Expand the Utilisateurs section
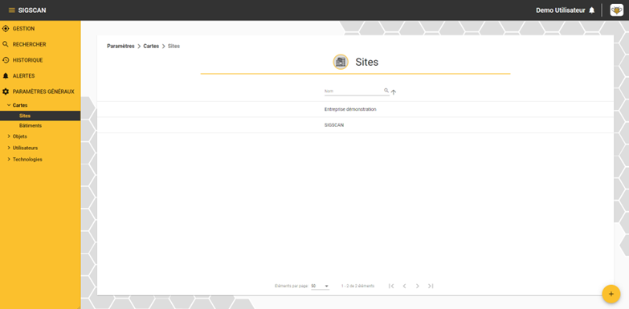Viewport: 629px width, 309px height. point(9,148)
